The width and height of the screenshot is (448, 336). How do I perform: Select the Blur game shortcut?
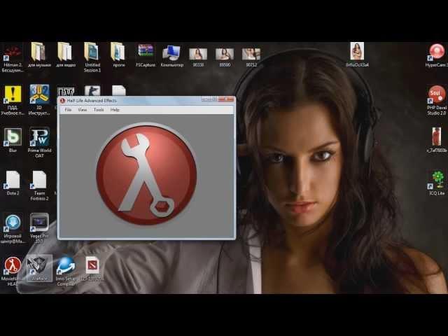(13, 140)
